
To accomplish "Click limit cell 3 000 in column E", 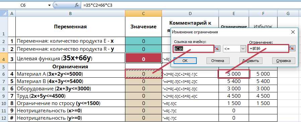I will pyautogui.click(x=234, y=89).
